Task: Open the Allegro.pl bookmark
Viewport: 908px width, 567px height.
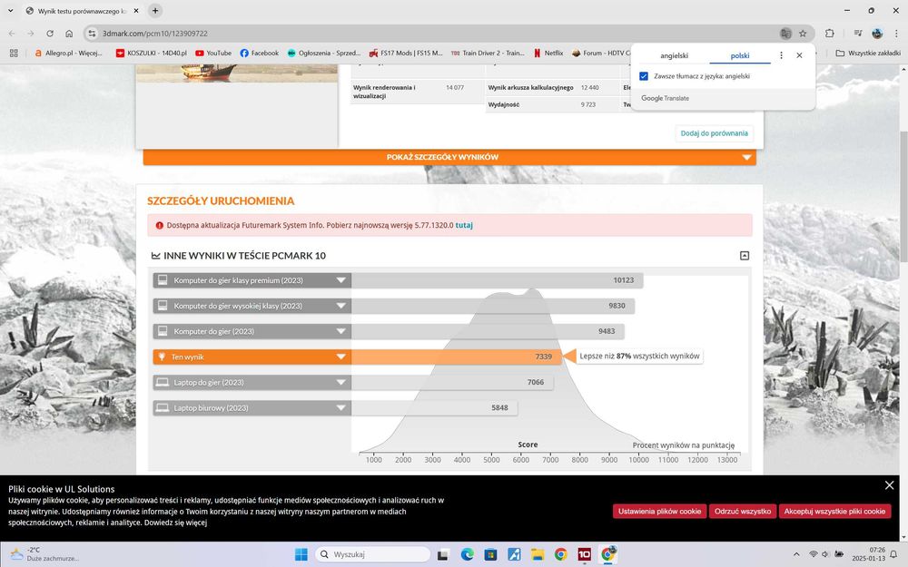Action: 68,53
